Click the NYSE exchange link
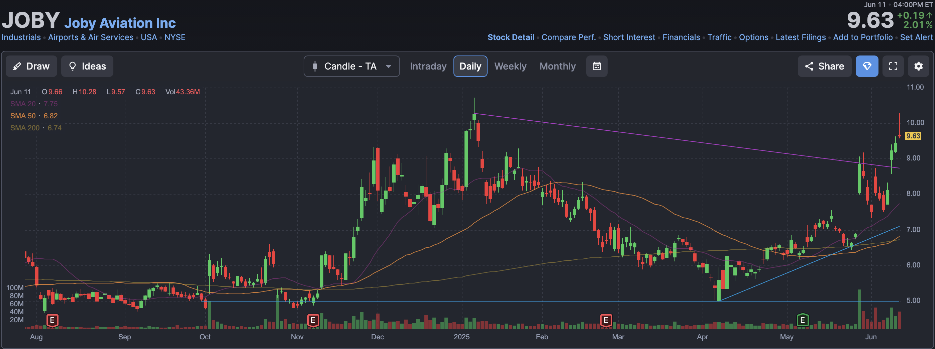Image resolution: width=935 pixels, height=349 pixels. point(175,37)
